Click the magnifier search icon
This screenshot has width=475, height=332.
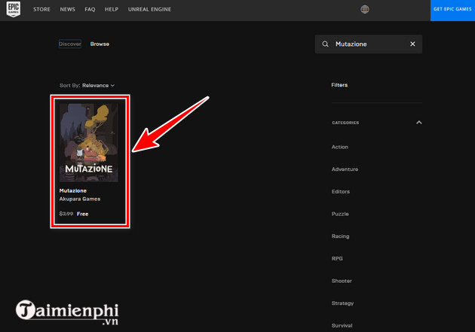click(325, 44)
